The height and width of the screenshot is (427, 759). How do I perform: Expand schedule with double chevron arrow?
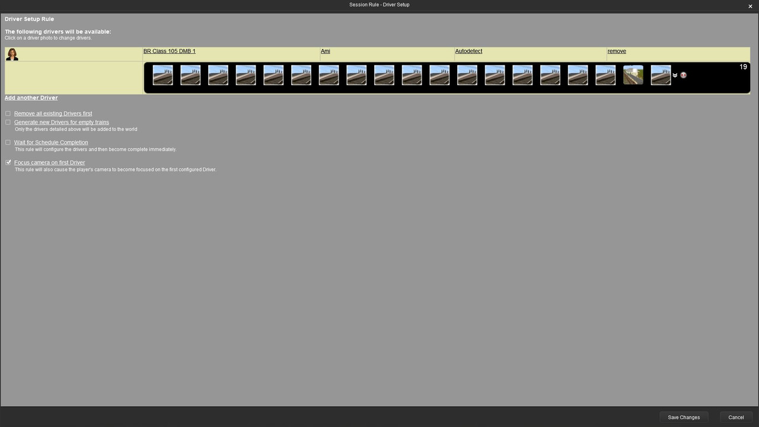(x=675, y=75)
